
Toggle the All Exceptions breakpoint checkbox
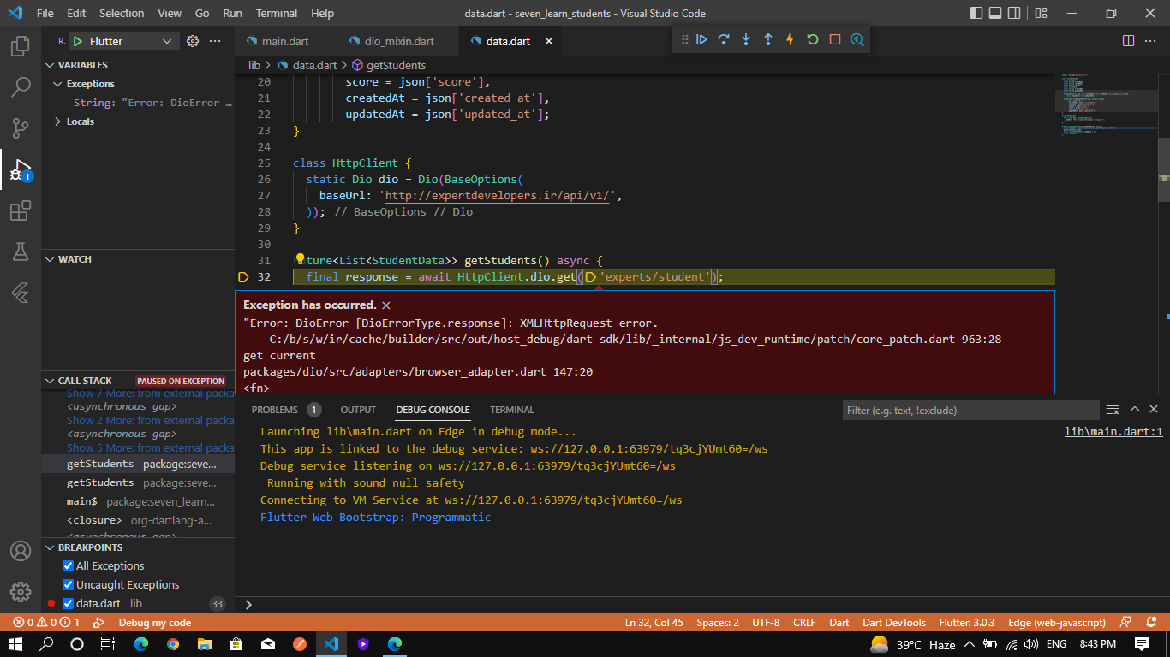69,566
